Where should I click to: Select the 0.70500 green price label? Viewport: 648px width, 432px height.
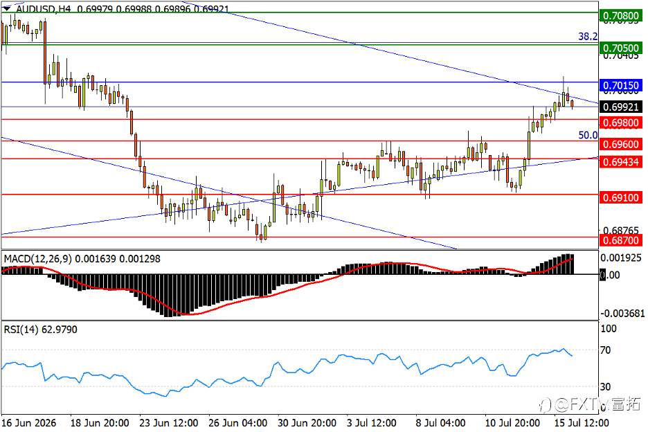pos(621,48)
